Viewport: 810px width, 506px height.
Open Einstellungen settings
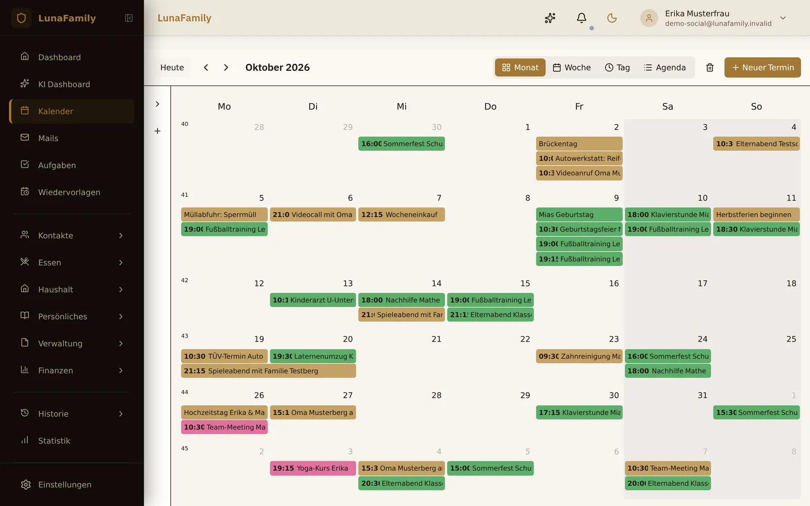point(72,484)
